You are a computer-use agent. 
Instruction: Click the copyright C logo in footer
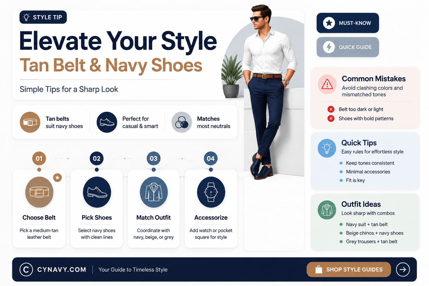tap(26, 270)
